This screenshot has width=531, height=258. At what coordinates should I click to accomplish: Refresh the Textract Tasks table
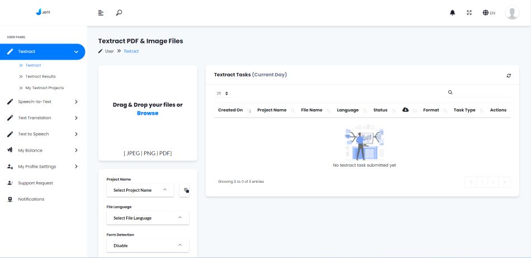pos(509,75)
